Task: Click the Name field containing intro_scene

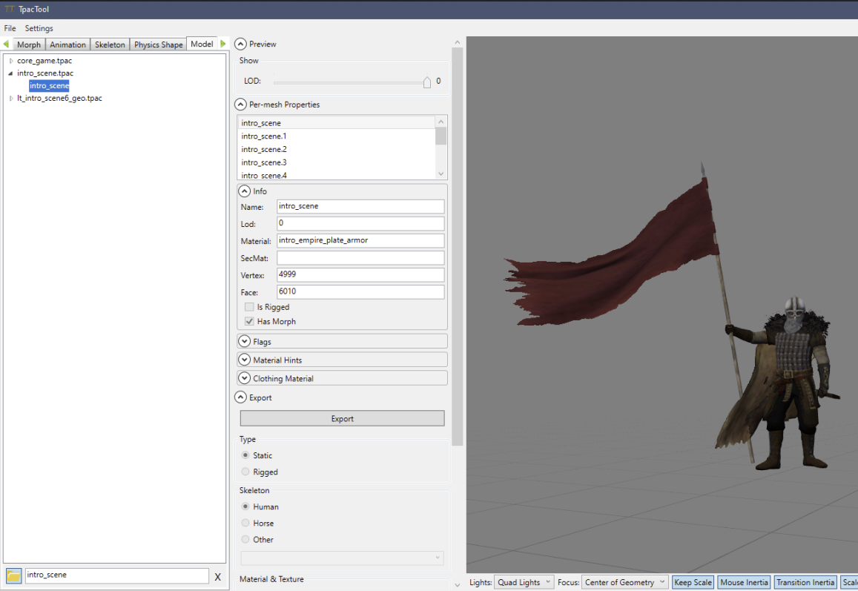Action: (x=360, y=206)
